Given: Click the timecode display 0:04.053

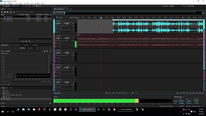Looking at the screenshot, I should (x=57, y=93).
